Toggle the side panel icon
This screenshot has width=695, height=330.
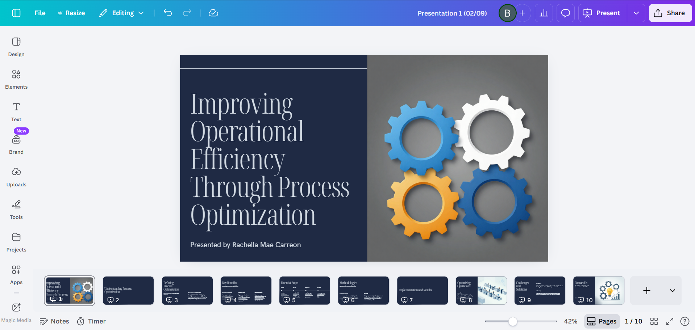click(x=16, y=13)
